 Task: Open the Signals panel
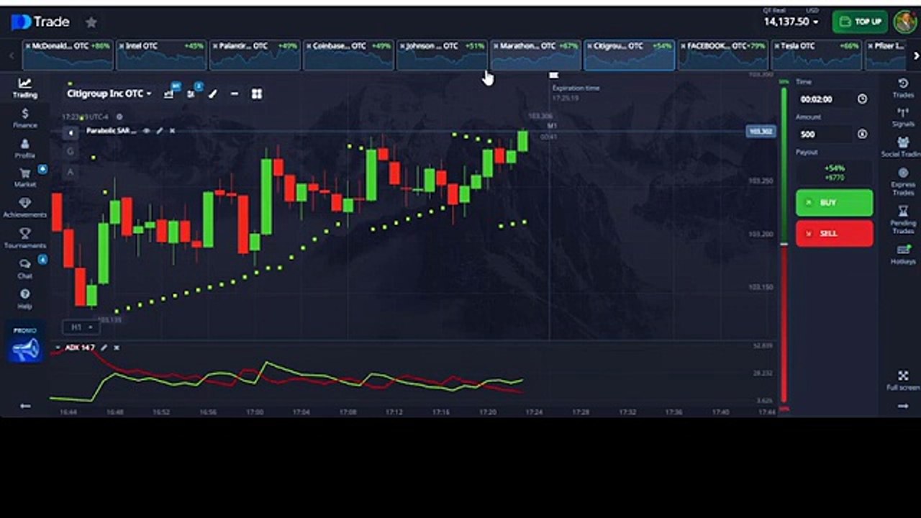coord(903,117)
